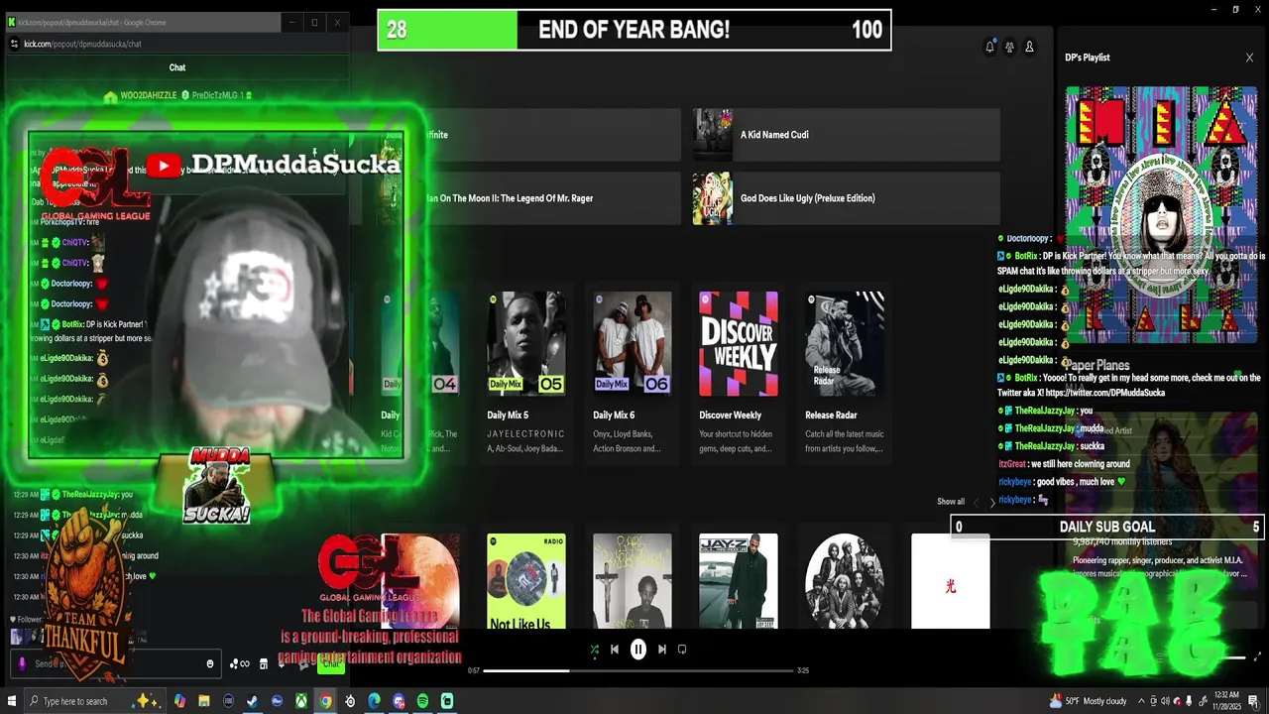This screenshot has width=1269, height=714.
Task: Open Man On The Moon II album
Action: tap(530, 198)
